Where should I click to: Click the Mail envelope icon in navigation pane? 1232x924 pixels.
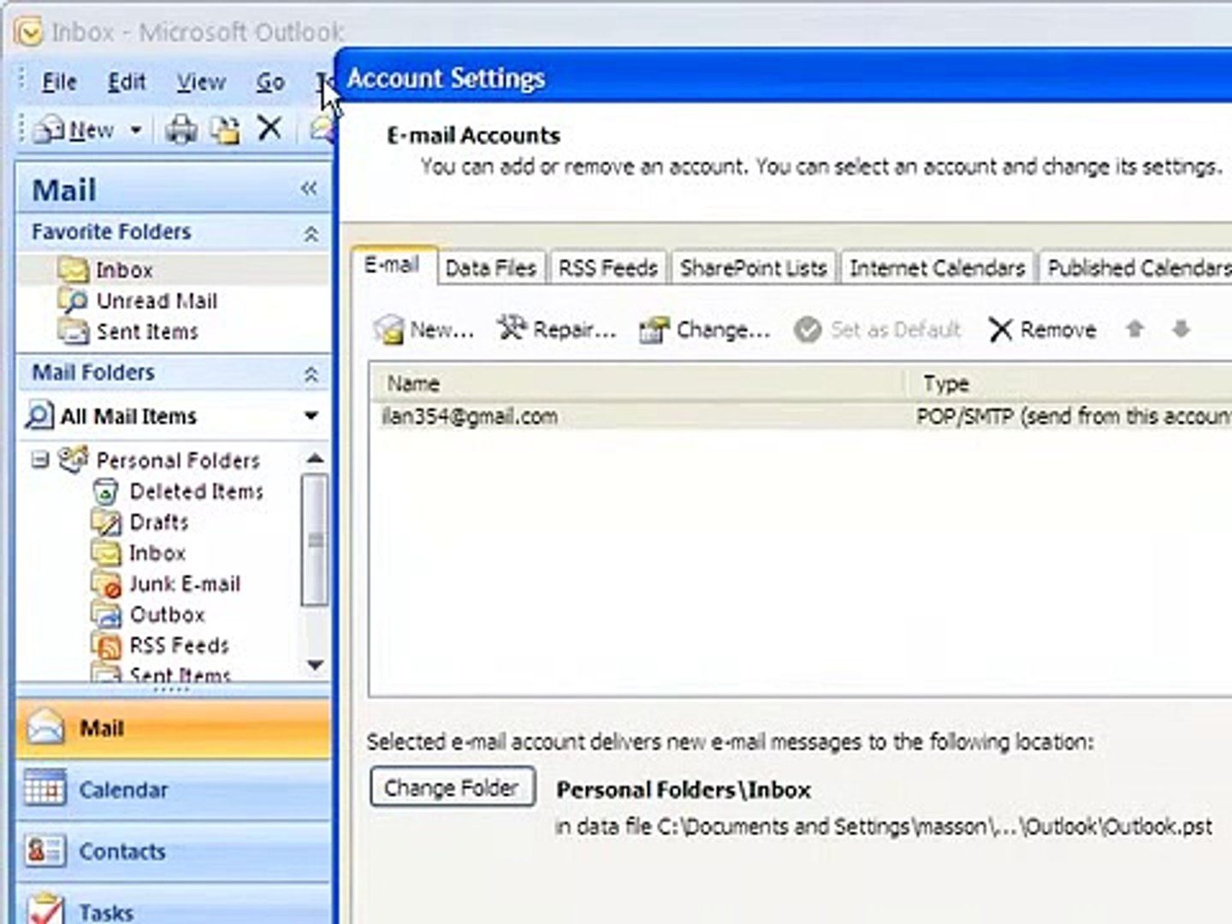click(44, 727)
